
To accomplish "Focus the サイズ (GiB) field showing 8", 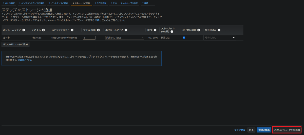I will coord(89,38).
